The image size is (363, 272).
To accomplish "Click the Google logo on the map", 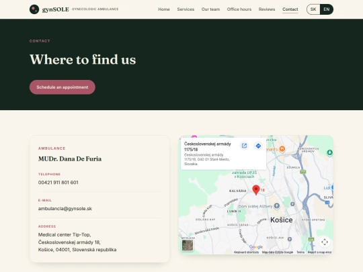I will (256, 247).
